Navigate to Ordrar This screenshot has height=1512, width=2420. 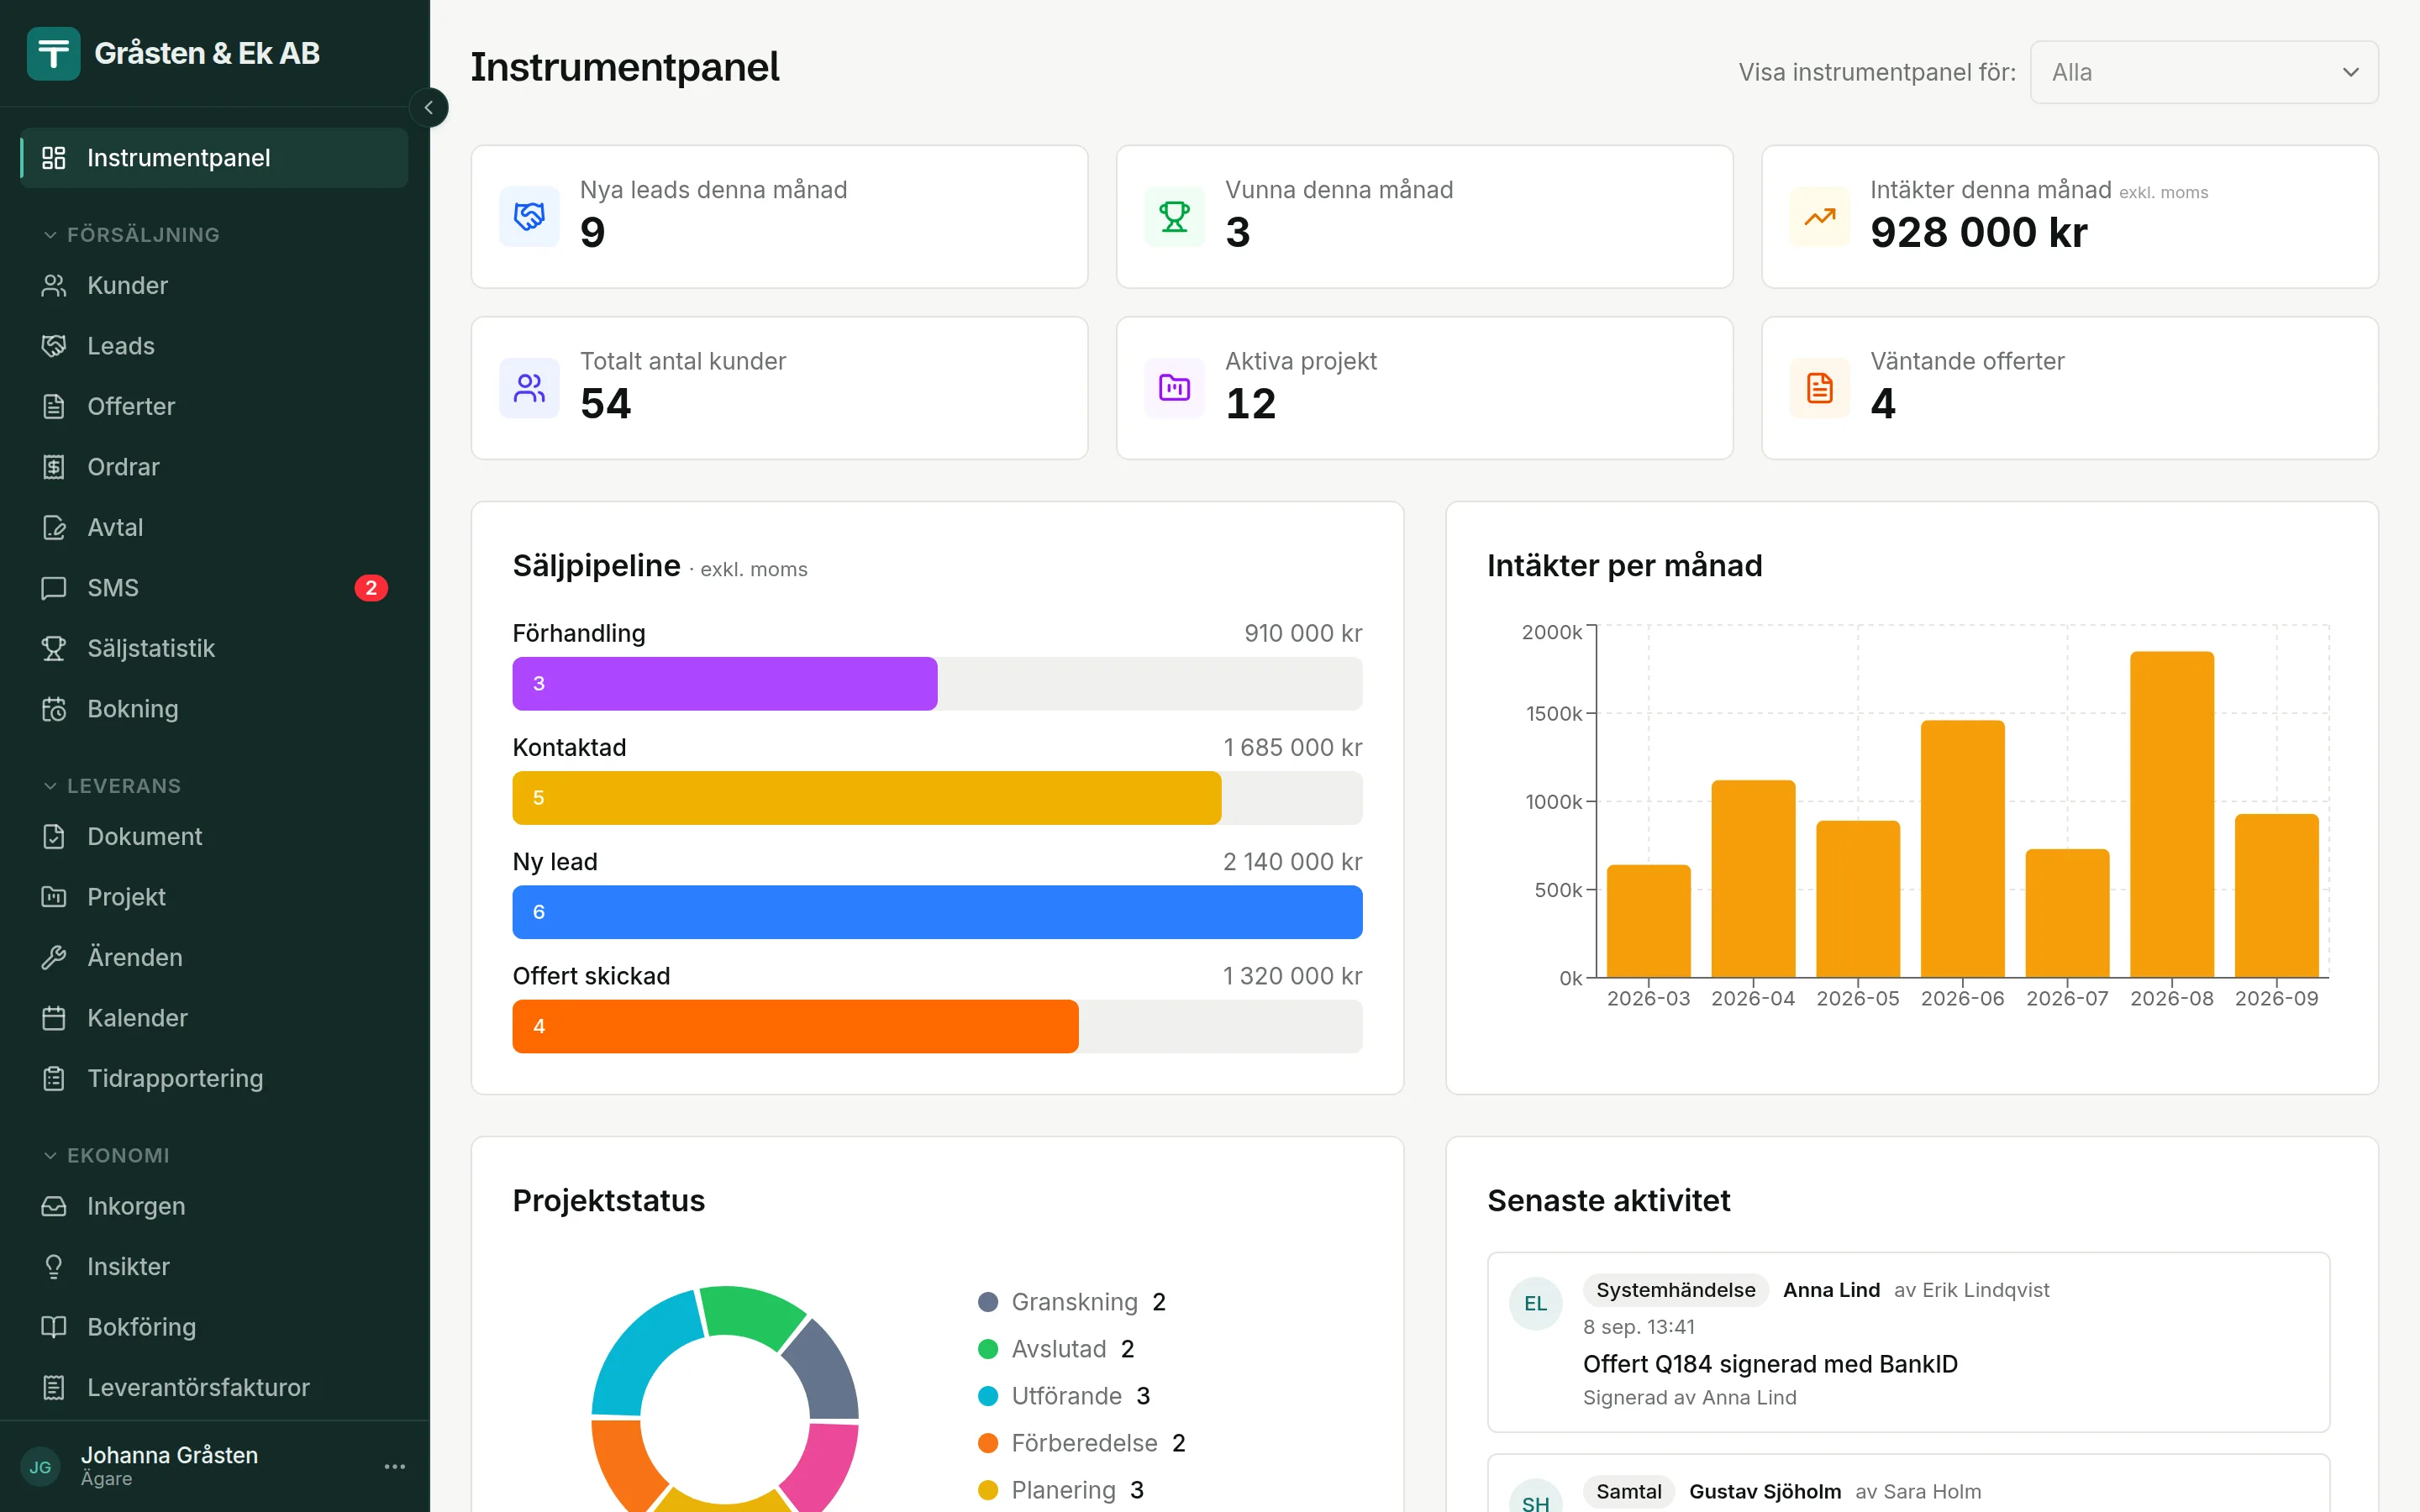click(x=214, y=467)
